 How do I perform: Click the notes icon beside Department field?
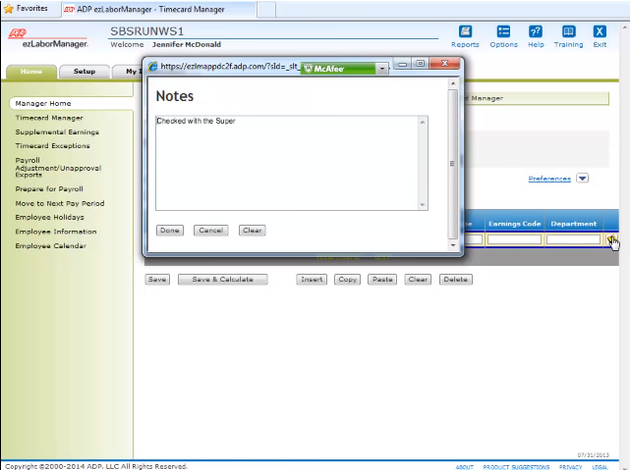(610, 239)
